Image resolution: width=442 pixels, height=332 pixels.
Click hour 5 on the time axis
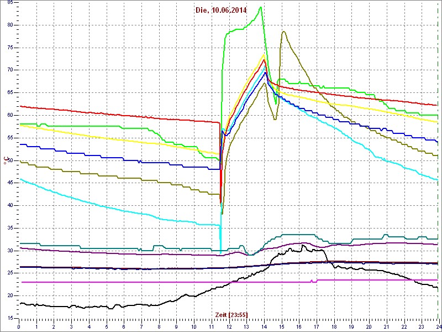coord(107,326)
